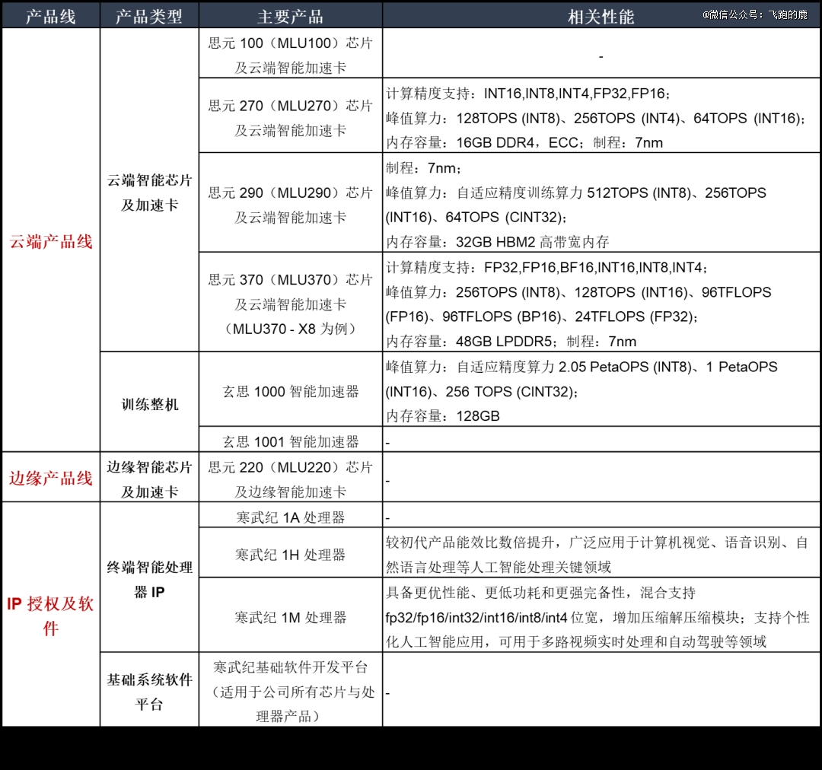Click the 1H performance cell mentioning 语音识别
822x770 pixels.
click(x=601, y=552)
